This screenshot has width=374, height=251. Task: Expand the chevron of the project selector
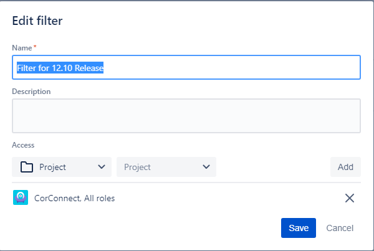click(x=206, y=167)
